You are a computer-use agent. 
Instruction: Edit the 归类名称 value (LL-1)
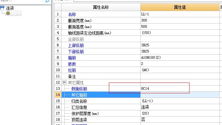[x=180, y=101]
